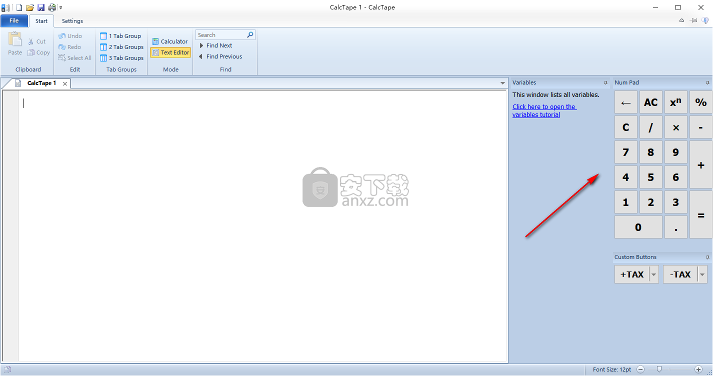
Task: Toggle auto-hide pin on Variables panel
Action: coord(605,82)
